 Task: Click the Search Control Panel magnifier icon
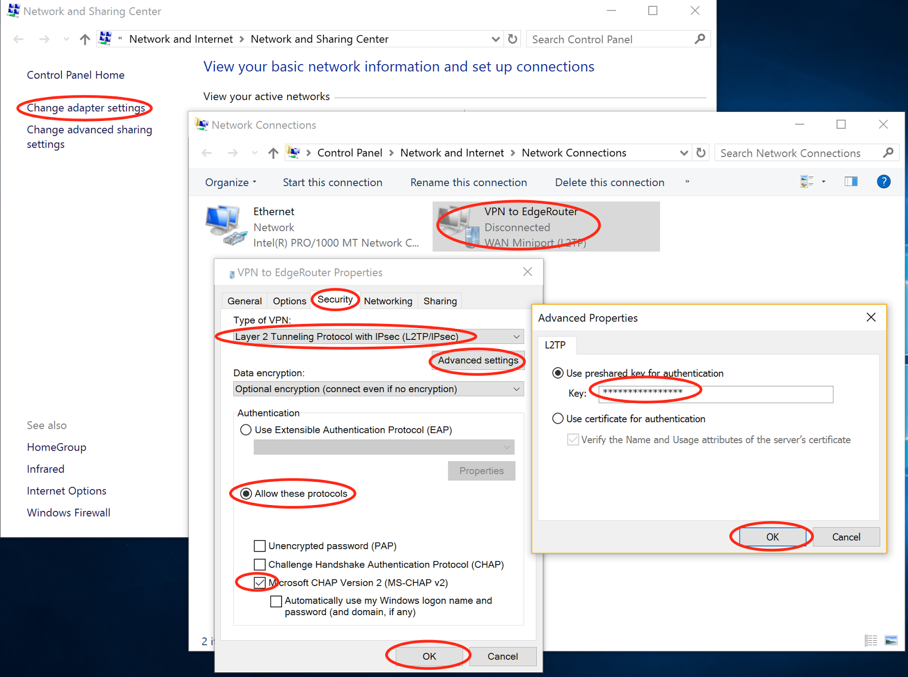[x=700, y=39]
